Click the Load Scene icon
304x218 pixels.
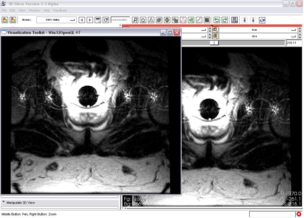[5, 20]
